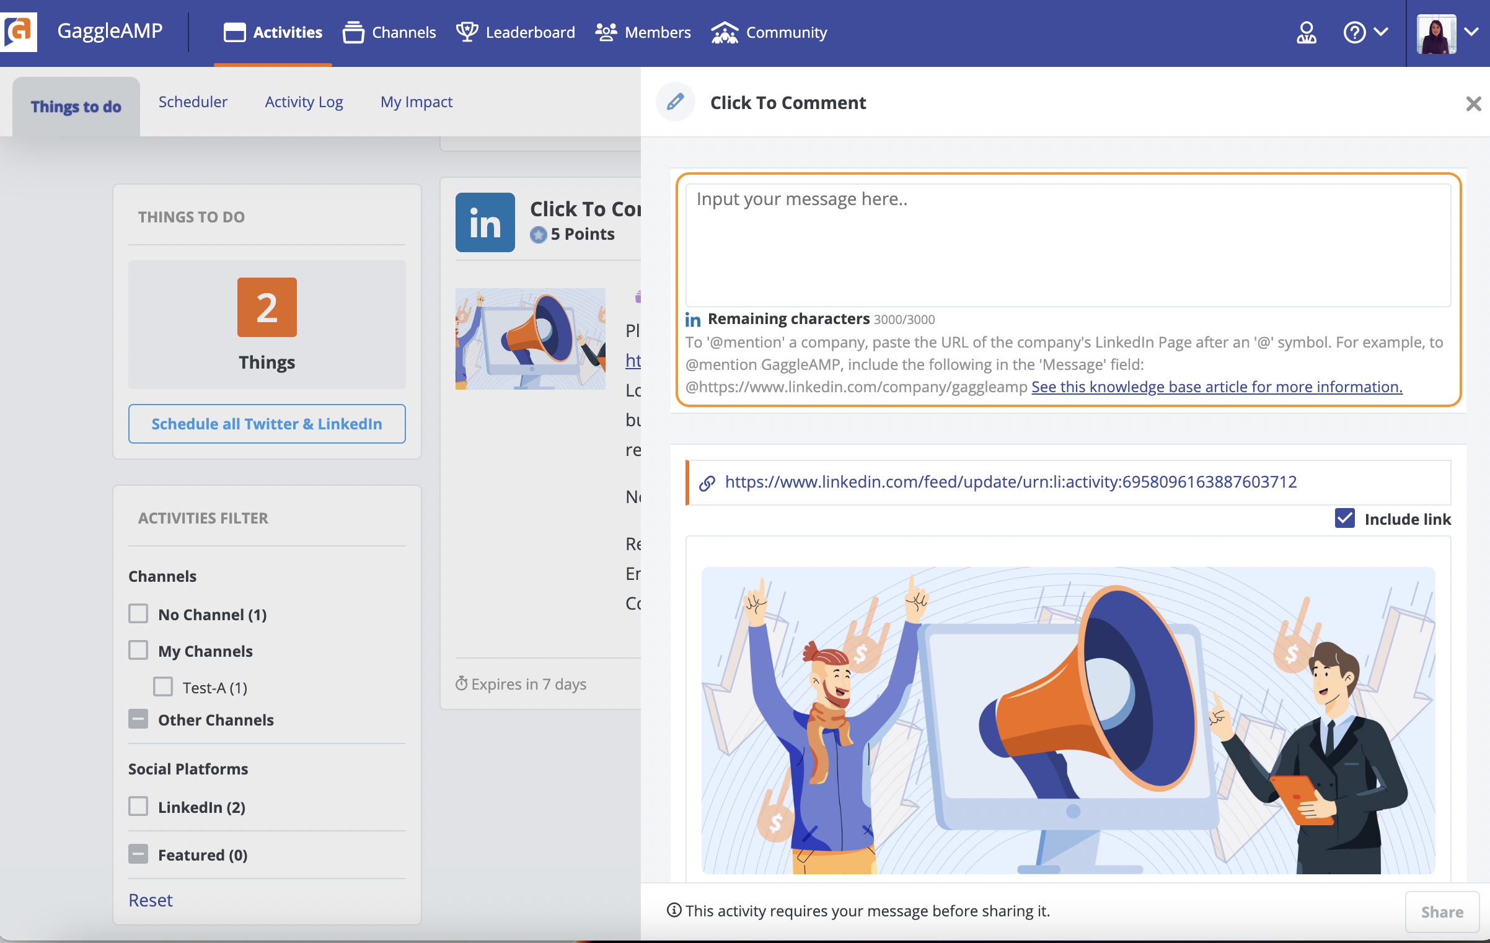Image resolution: width=1490 pixels, height=943 pixels.
Task: Open the profile dropdown chevron
Action: (1471, 32)
